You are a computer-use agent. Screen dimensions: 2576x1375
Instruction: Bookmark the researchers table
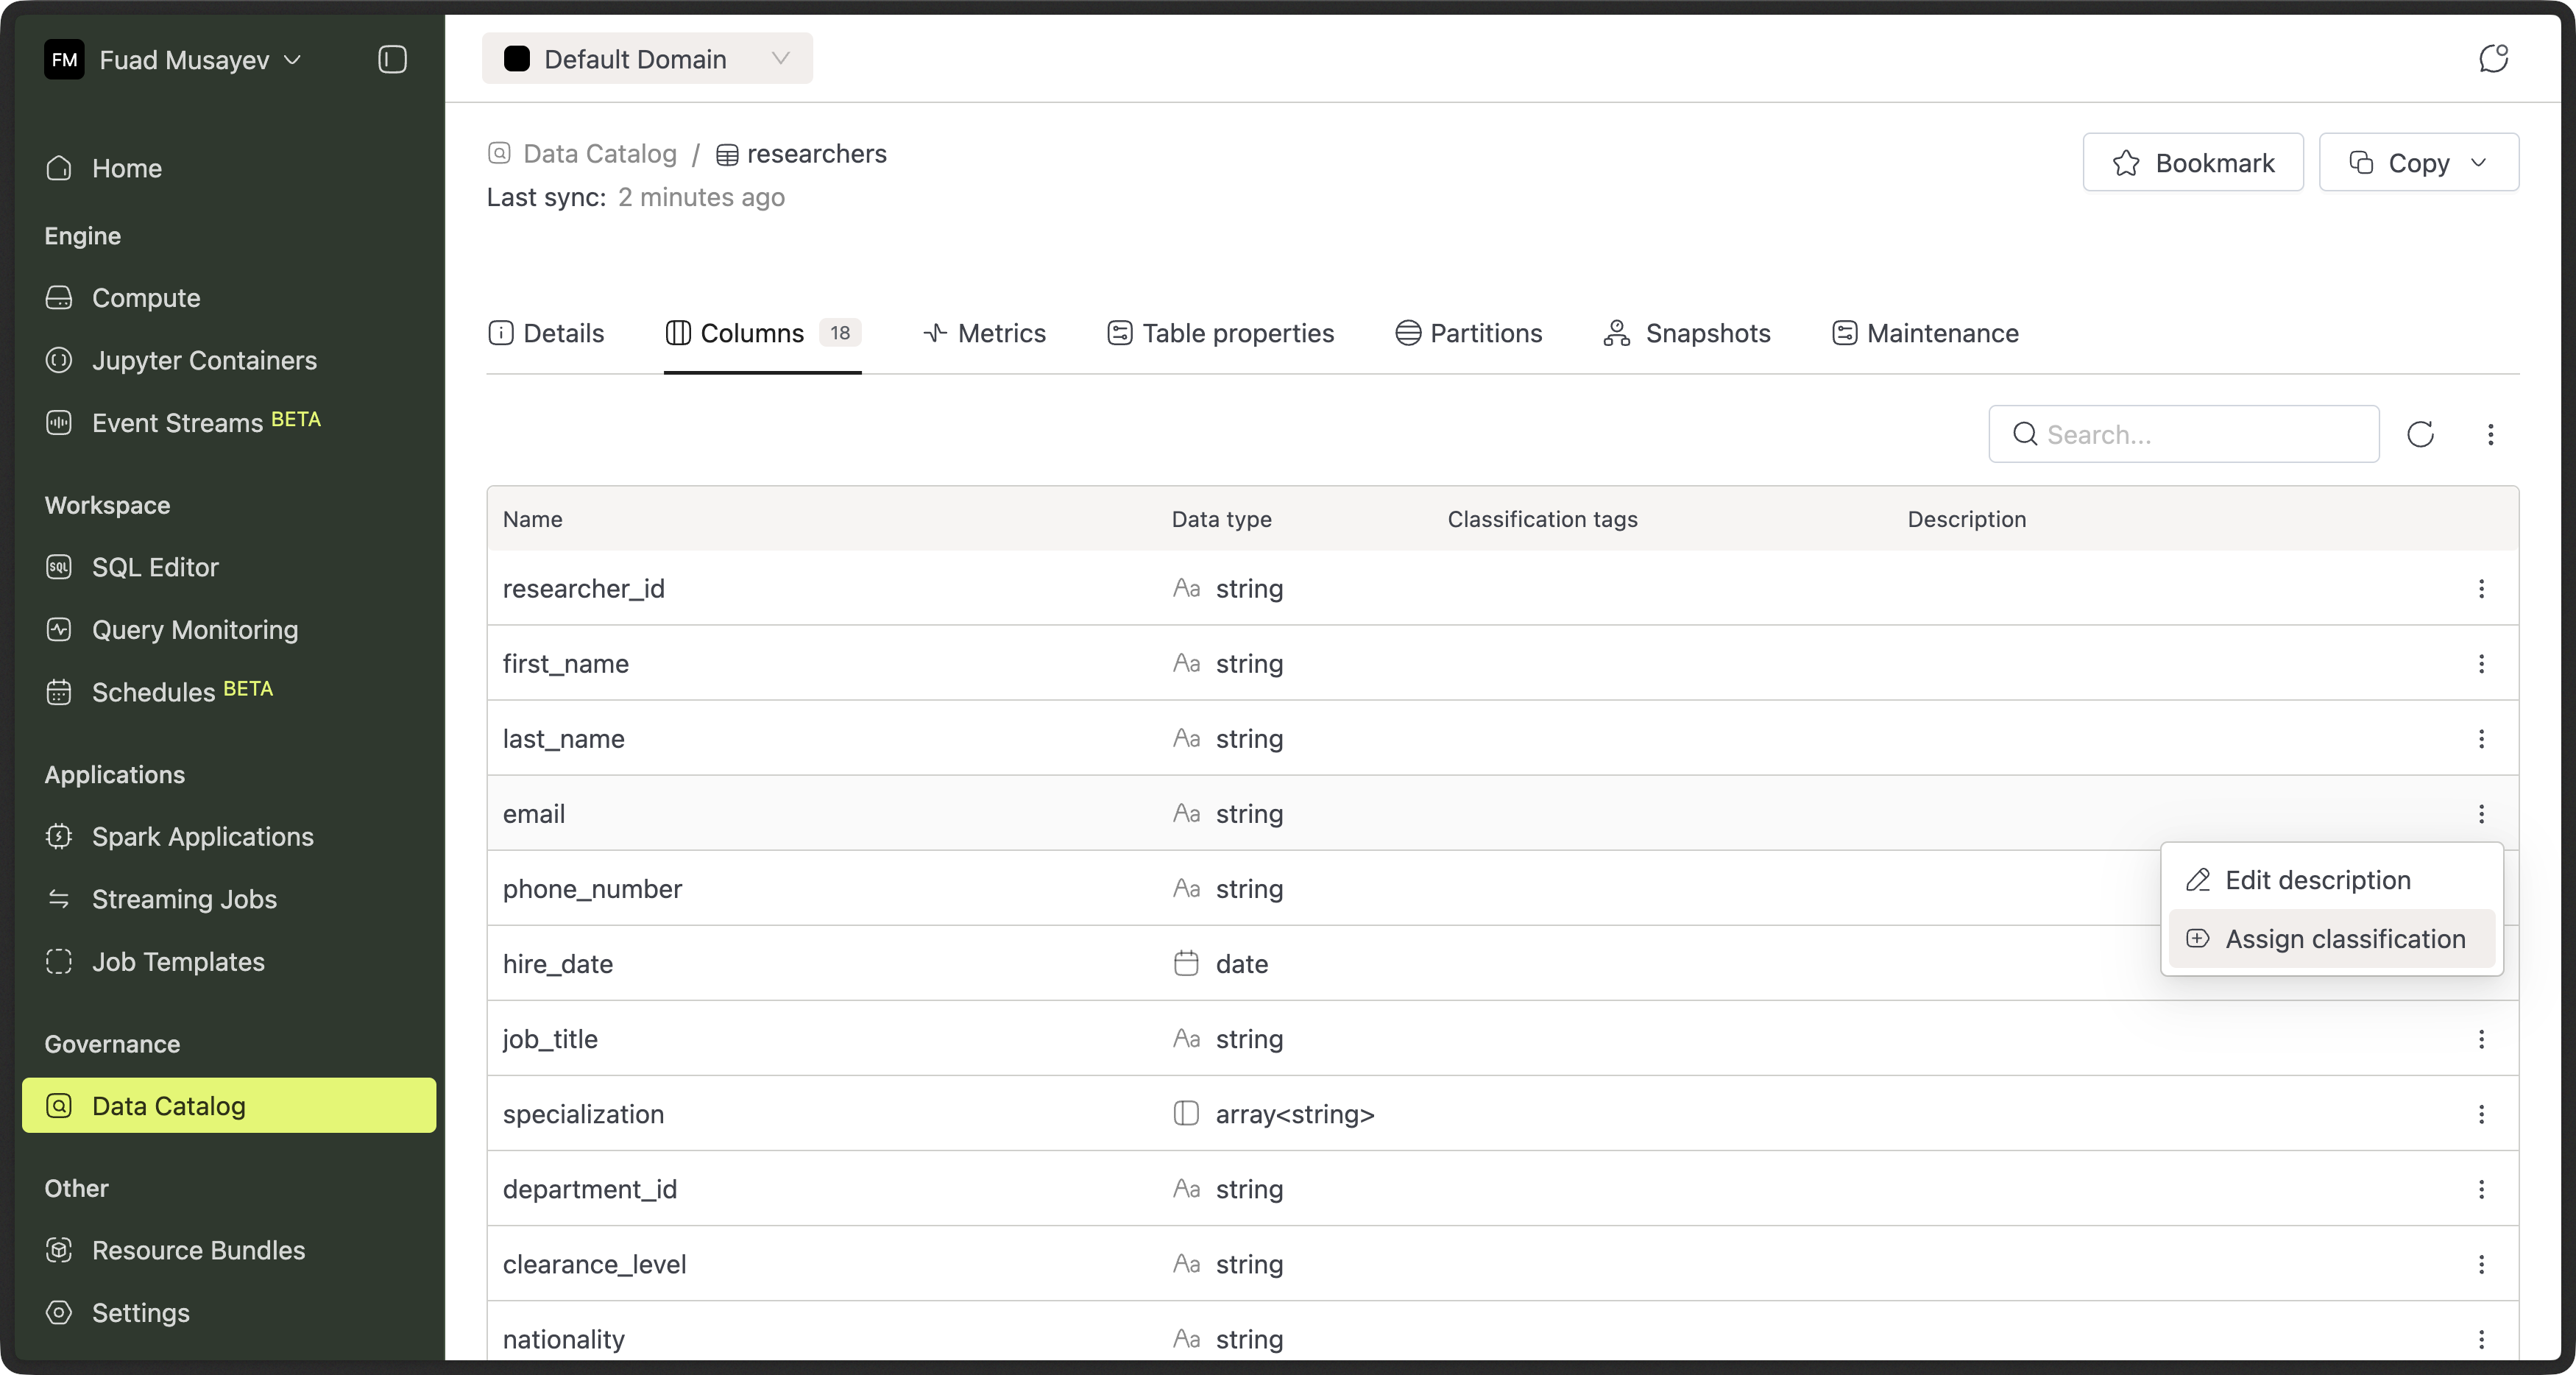tap(2192, 163)
